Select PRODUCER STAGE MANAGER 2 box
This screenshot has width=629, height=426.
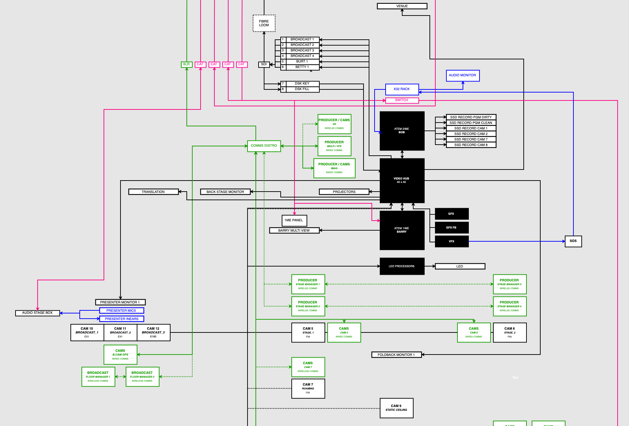point(308,306)
